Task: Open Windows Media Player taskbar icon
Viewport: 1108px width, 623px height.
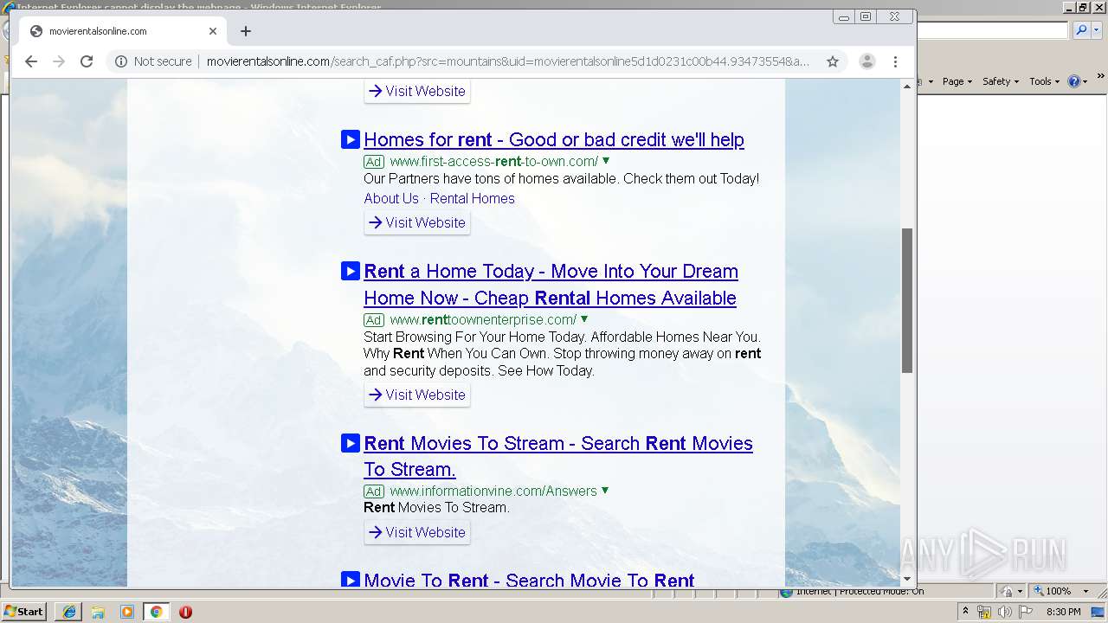Action: (x=127, y=612)
